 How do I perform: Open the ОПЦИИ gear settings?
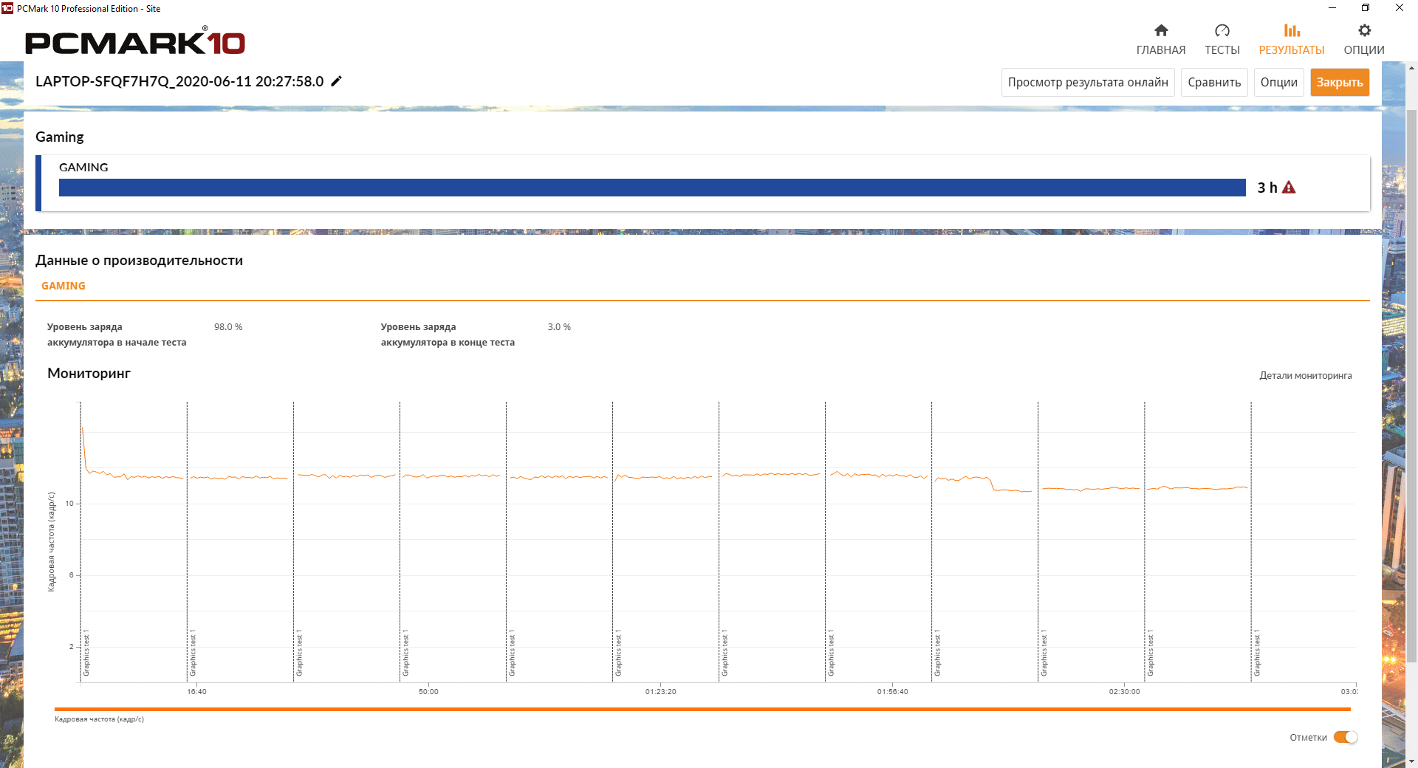click(1364, 39)
